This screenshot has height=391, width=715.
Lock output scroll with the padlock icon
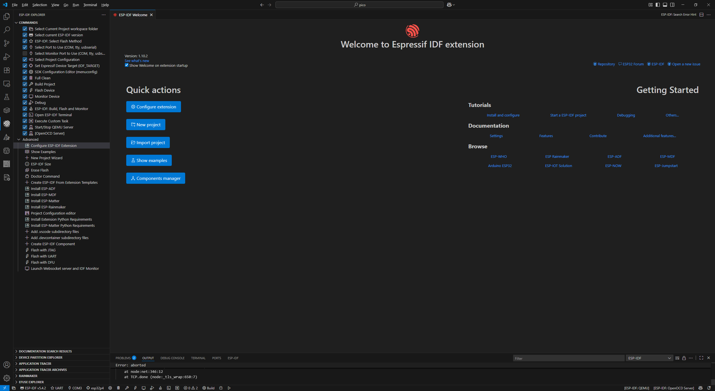point(684,358)
